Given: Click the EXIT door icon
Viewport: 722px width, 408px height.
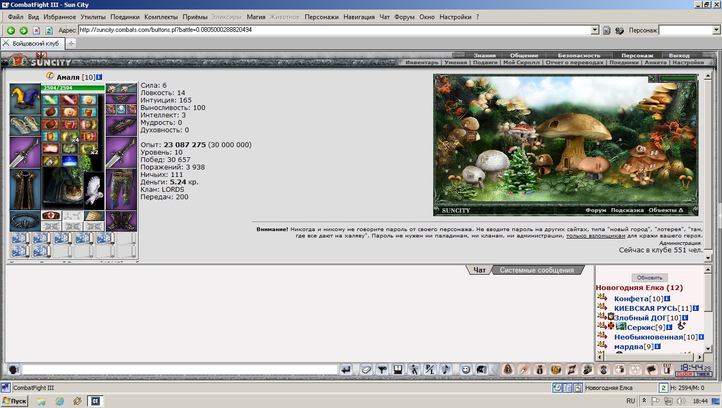Looking at the screenshot, I should click(x=667, y=369).
